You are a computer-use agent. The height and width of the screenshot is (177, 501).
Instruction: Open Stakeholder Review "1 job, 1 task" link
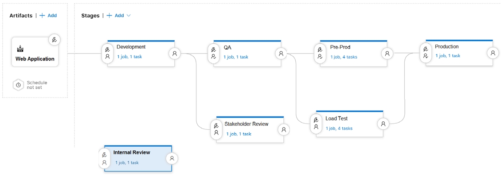[239, 134]
